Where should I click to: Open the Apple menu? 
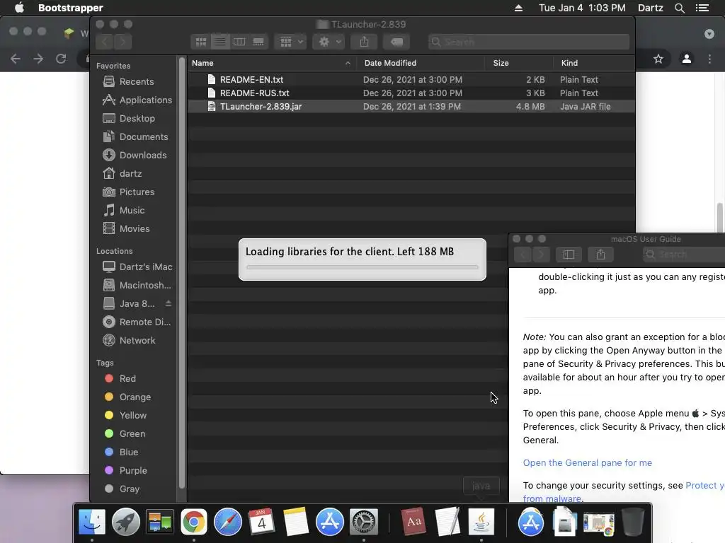pos(19,8)
